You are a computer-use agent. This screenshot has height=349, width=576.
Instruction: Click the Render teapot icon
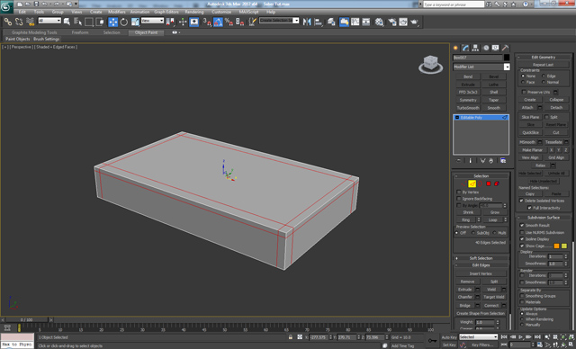point(414,22)
